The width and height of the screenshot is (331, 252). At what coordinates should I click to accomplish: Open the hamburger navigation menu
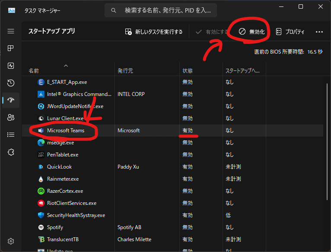[x=11, y=31]
